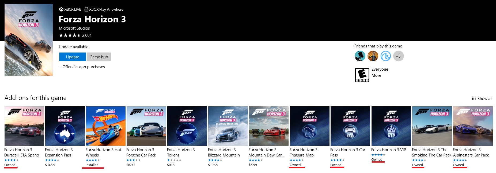Open Mountain Dew Car Pack thumbnail
This screenshot has height=173, width=496.
269,126
